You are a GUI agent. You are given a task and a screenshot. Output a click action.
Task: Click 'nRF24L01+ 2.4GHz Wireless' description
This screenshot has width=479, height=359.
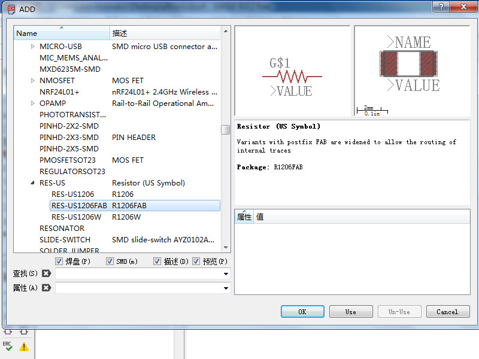click(165, 92)
